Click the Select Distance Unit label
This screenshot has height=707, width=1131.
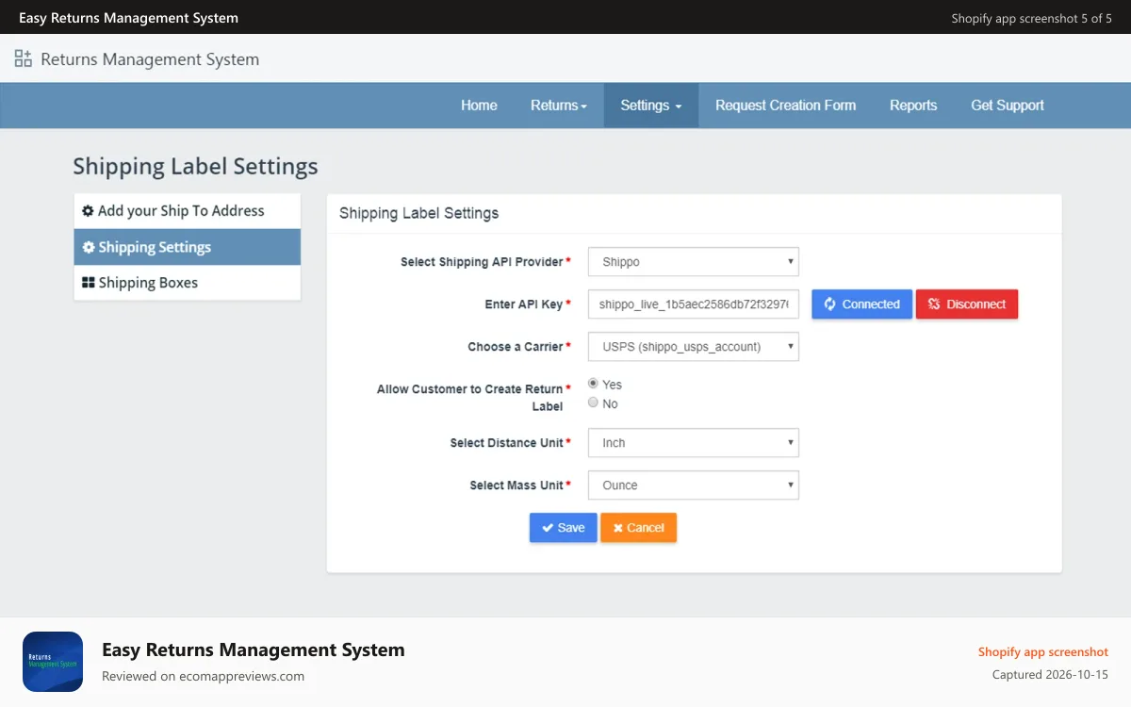[507, 443]
